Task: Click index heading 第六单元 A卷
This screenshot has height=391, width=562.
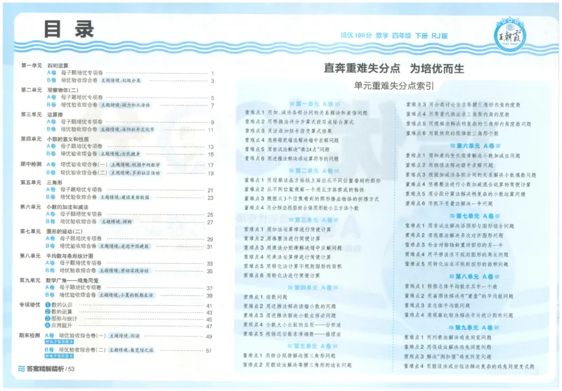Action: [x=476, y=146]
